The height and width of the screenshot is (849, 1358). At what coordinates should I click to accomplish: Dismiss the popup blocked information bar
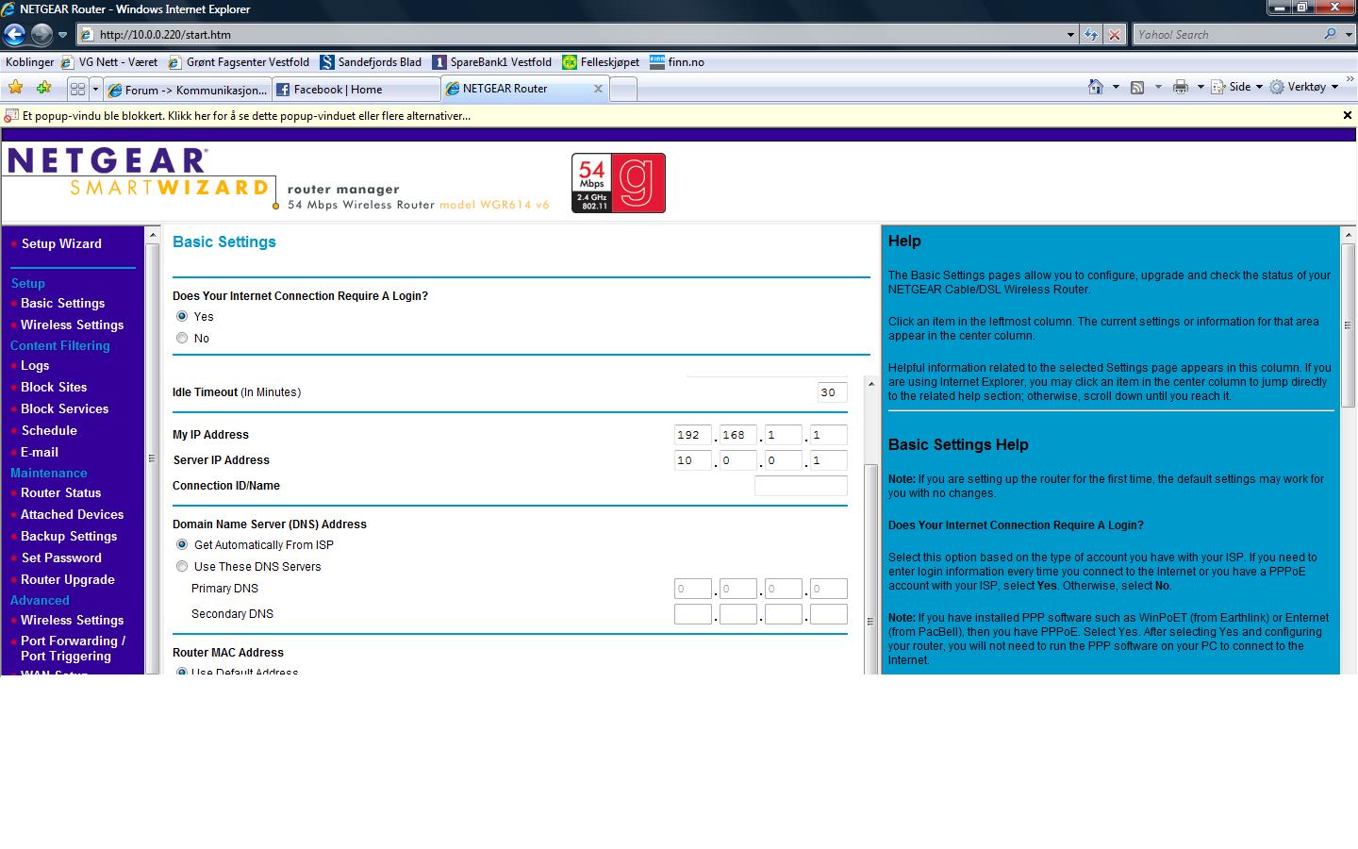[1347, 115]
